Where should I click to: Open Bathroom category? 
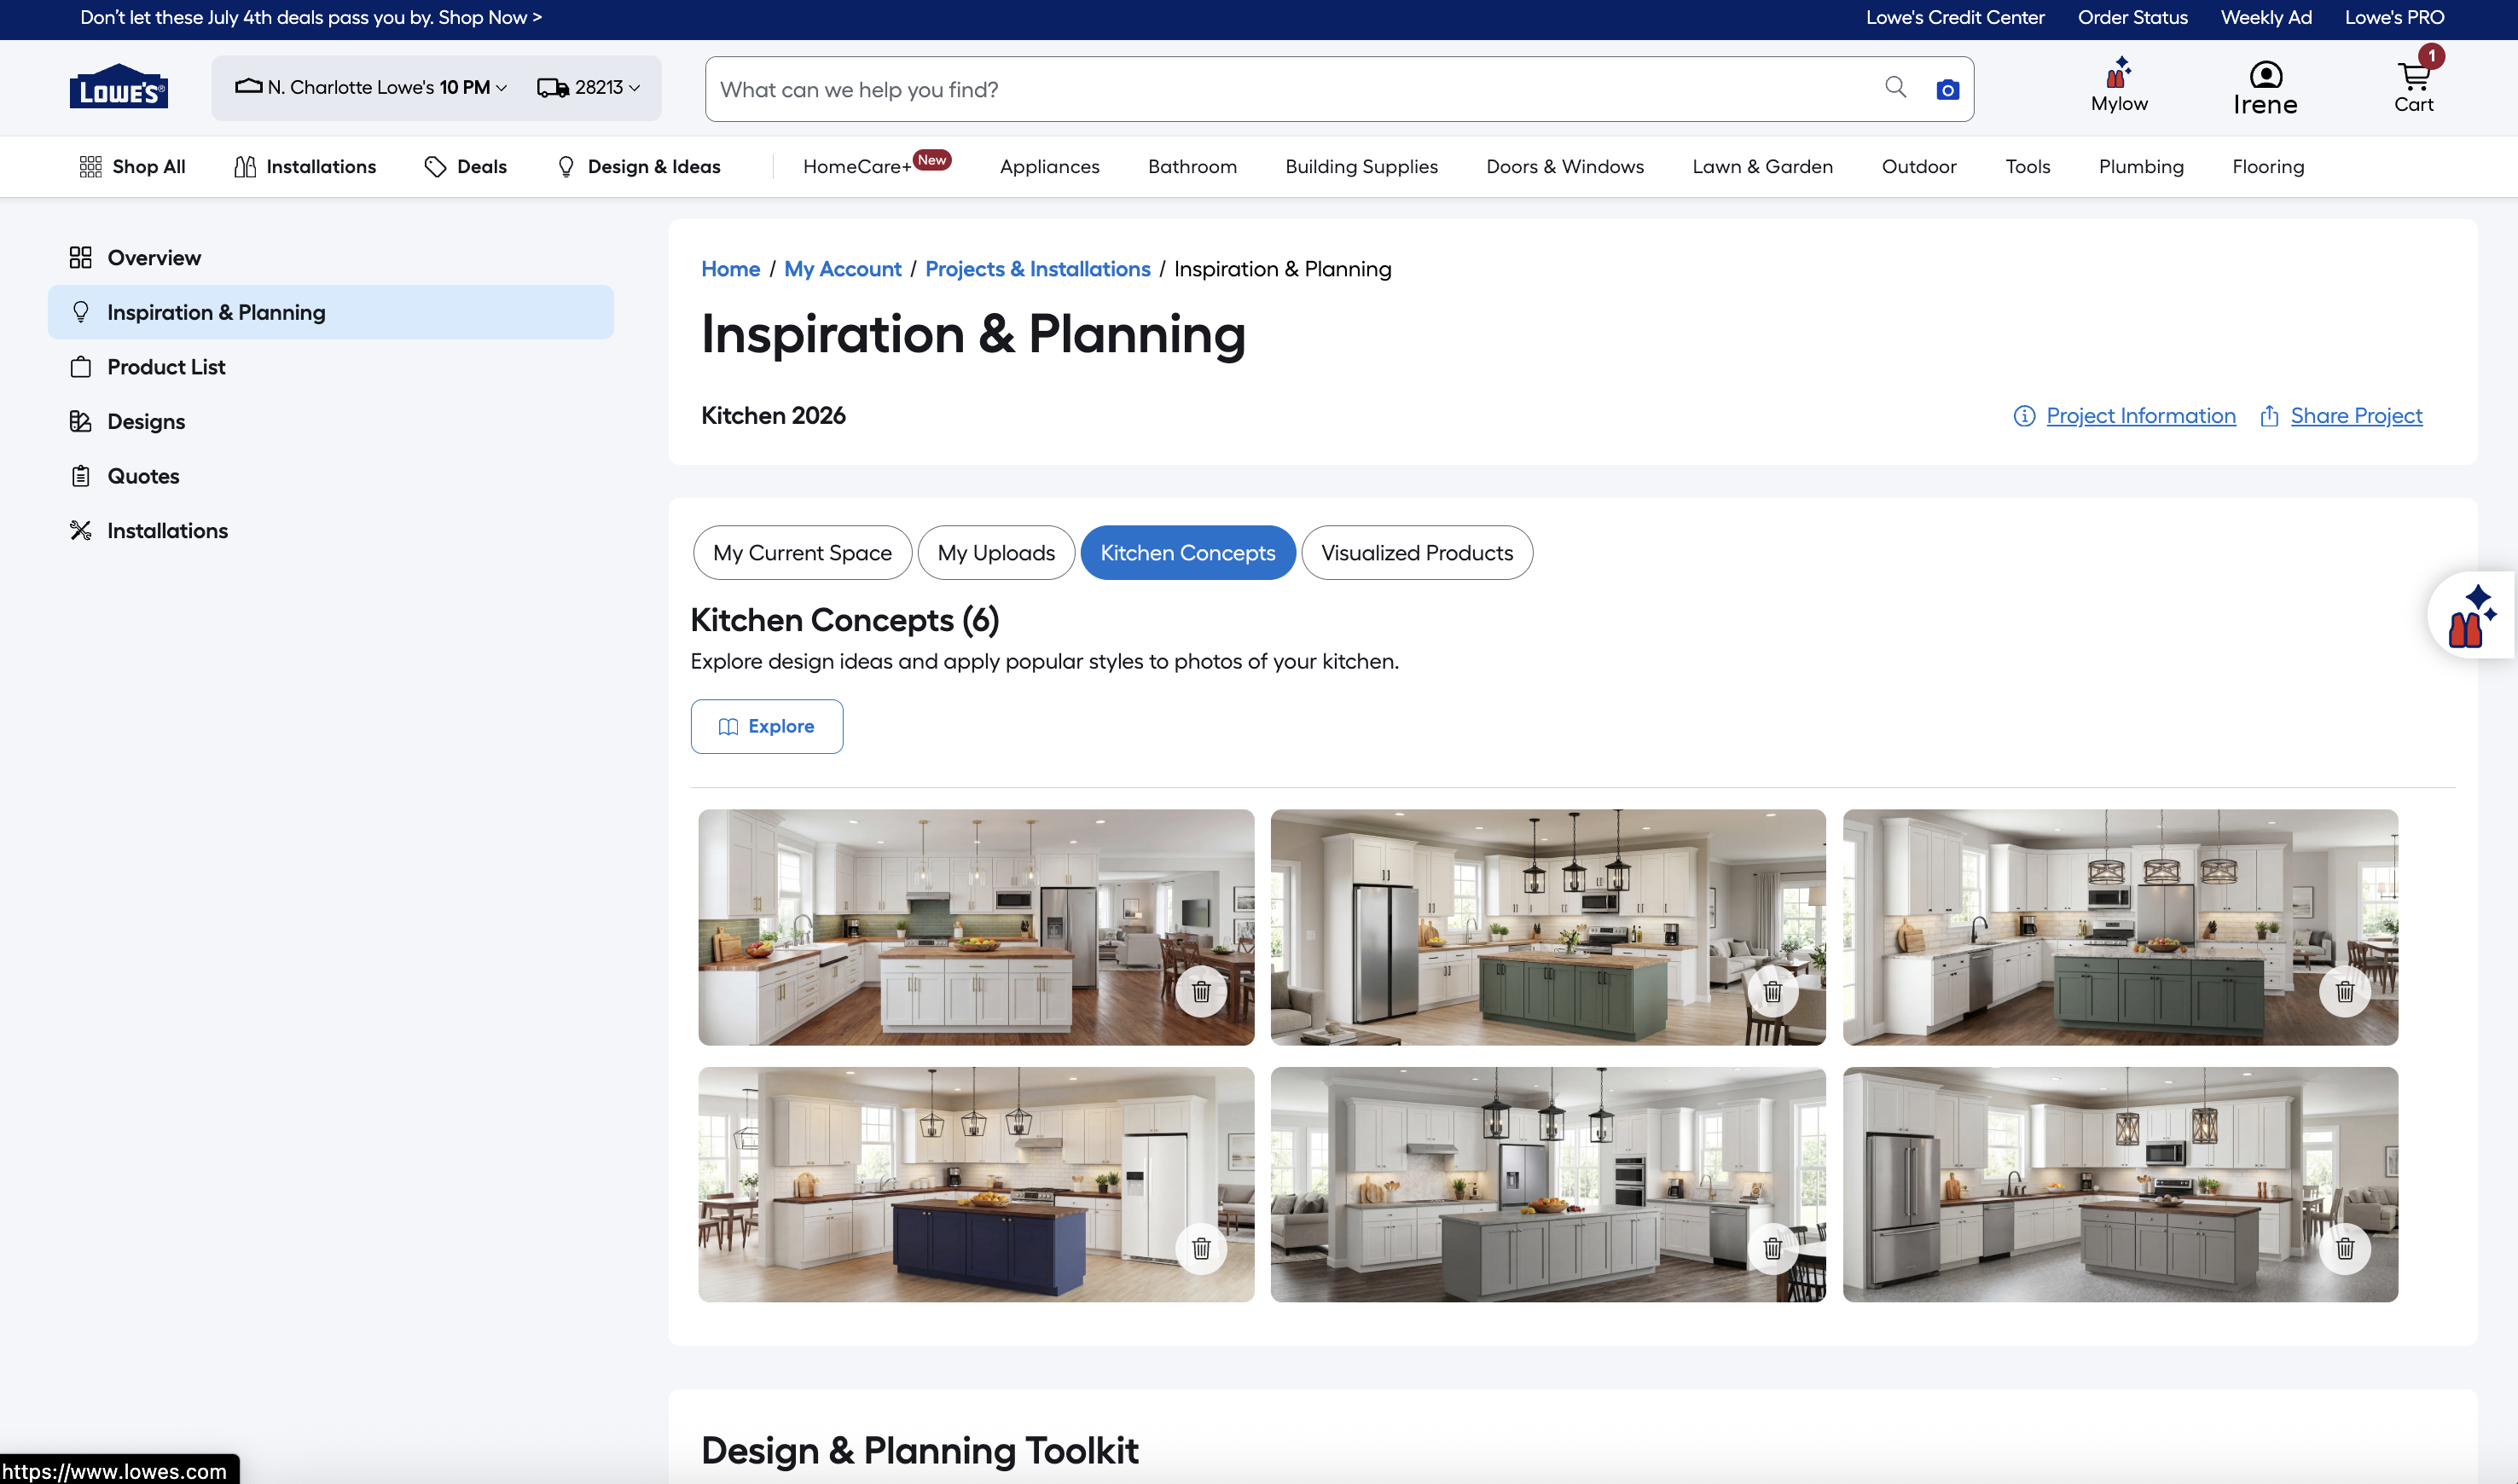1192,167
